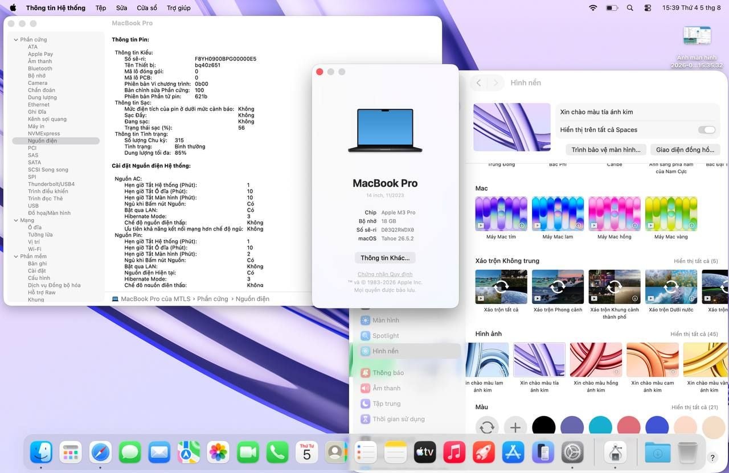The height and width of the screenshot is (473, 729).
Task: Launch Safari from the Dock
Action: [101, 453]
